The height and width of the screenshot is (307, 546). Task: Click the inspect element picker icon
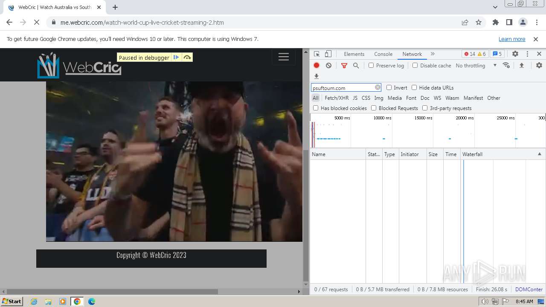(317, 54)
